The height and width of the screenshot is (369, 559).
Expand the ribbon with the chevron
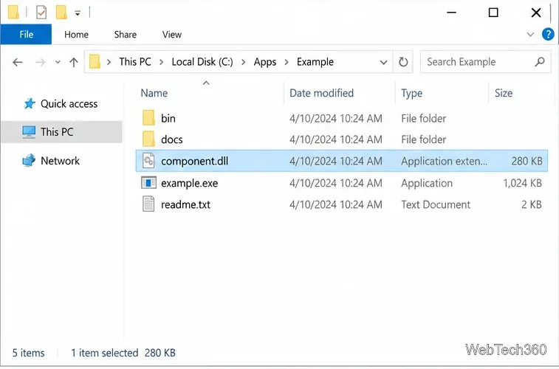click(530, 35)
